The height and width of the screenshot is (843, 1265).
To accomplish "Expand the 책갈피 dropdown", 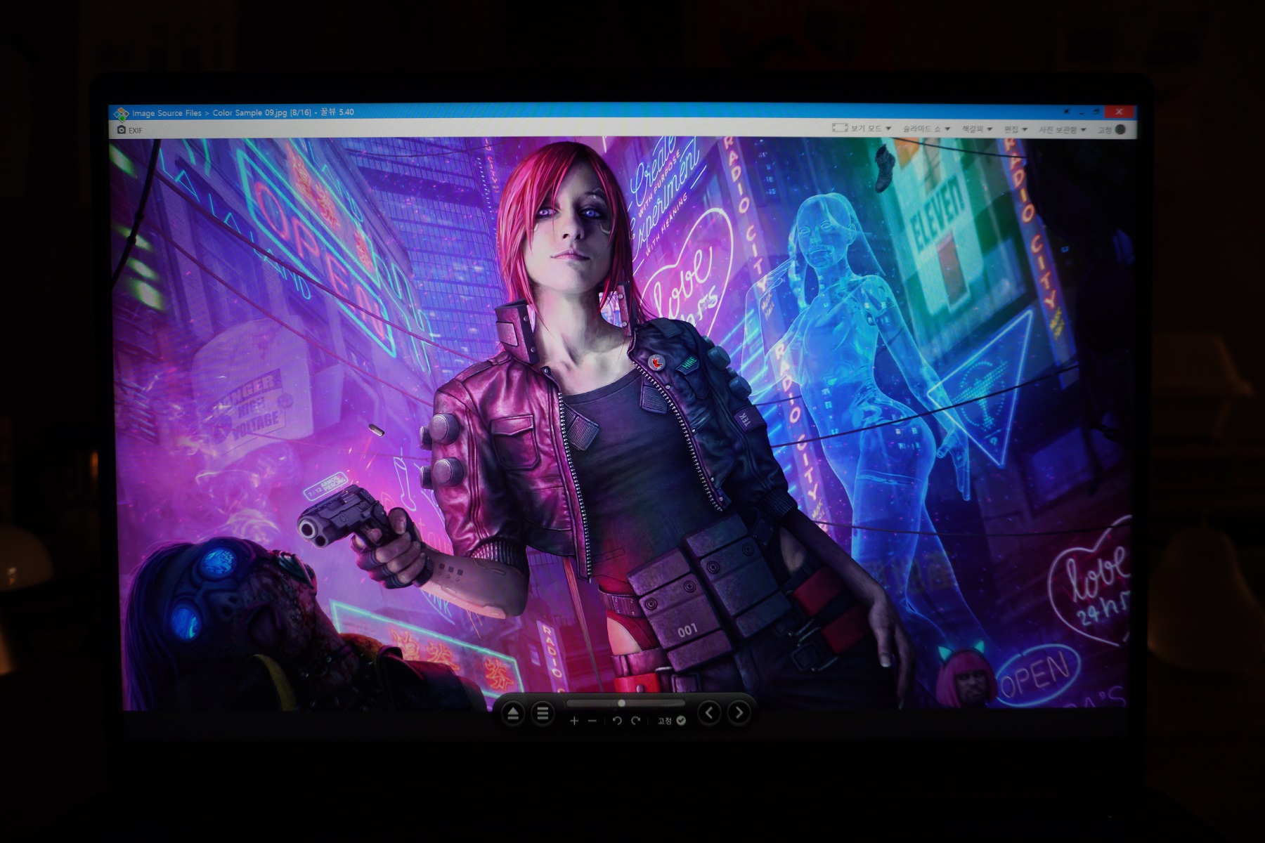I will click(x=977, y=129).
